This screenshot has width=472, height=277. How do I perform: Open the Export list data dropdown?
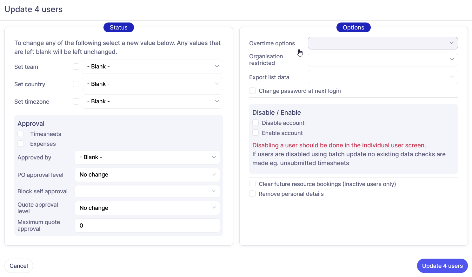[x=382, y=77]
